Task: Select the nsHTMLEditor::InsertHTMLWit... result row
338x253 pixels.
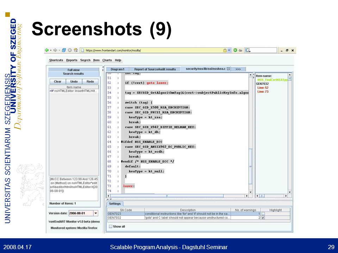Action: pyautogui.click(x=74, y=91)
